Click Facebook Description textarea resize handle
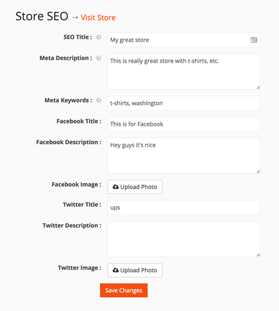The image size is (279, 311). pos(258,171)
